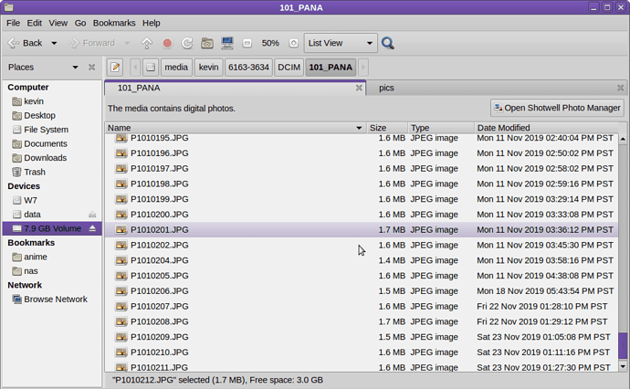Click scrollbar down arrow in file list

click(x=623, y=366)
